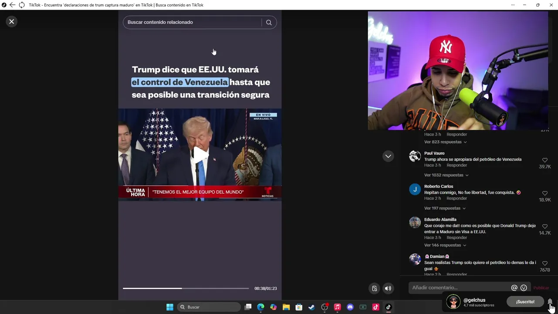558x314 pixels.
Task: Expand 'Ver 823 respuestas'
Action: (x=446, y=142)
